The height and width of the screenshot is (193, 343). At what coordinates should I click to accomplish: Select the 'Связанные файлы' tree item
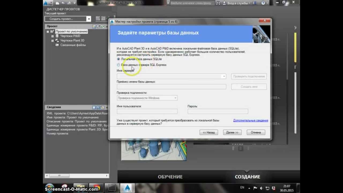click(73, 45)
